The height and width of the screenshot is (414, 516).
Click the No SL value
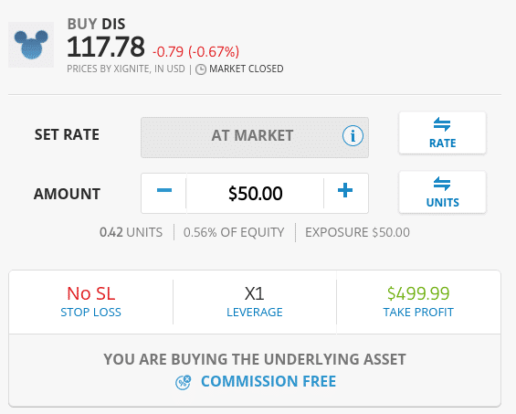pyautogui.click(x=90, y=293)
